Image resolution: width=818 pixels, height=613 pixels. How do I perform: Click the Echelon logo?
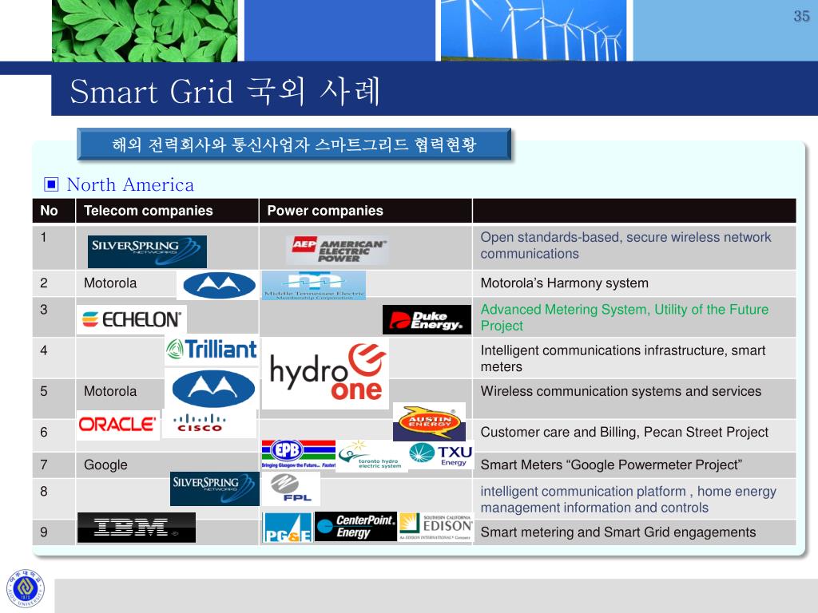coord(132,319)
